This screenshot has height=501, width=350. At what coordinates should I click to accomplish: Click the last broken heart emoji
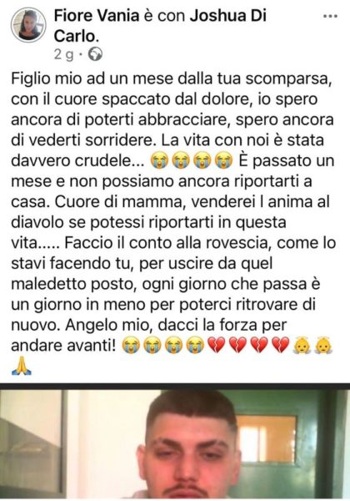(281, 345)
